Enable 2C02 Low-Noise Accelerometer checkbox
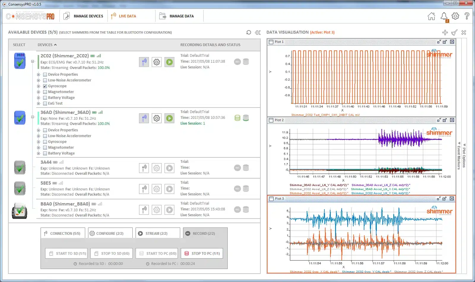 [45, 80]
